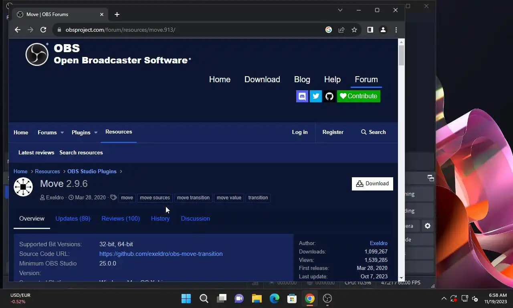Click the 'move transition' tag
This screenshot has height=308, width=513.
point(193,198)
